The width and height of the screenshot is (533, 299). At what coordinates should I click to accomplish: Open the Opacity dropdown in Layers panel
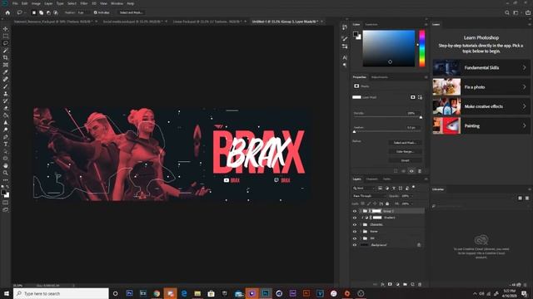point(411,196)
